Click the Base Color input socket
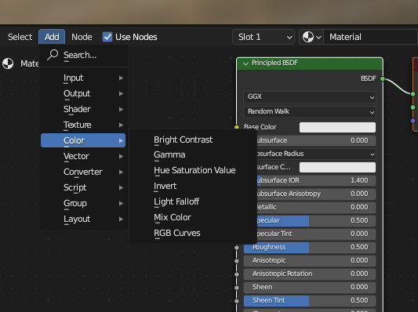Screen dimensions: 418x312 click(237, 127)
